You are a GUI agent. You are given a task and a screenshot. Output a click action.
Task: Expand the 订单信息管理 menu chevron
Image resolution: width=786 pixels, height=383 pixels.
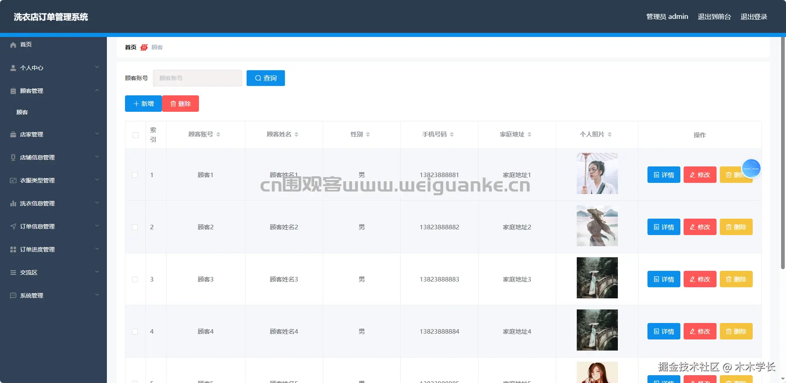[x=97, y=226]
